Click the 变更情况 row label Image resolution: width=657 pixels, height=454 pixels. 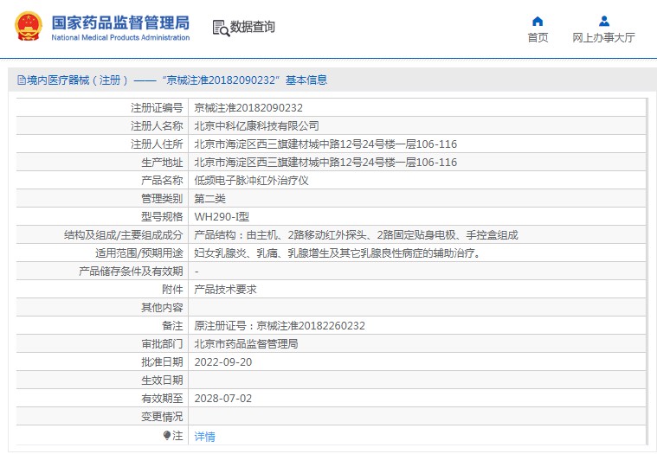click(x=162, y=417)
